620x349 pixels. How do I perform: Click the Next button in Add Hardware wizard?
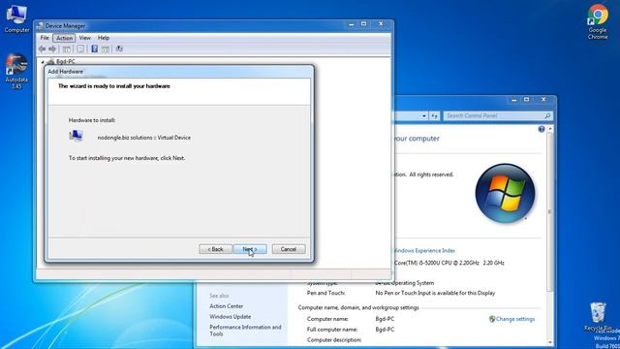tap(250, 249)
